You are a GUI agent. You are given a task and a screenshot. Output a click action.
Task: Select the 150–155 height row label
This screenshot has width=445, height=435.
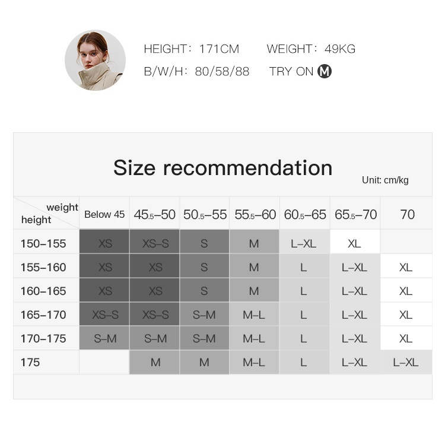(x=43, y=244)
